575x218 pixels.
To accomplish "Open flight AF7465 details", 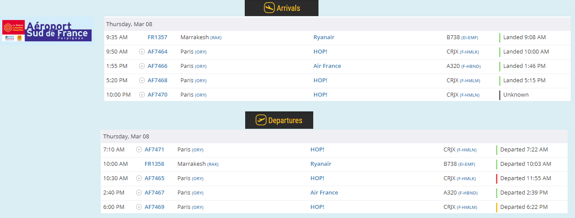I will click(x=154, y=178).
